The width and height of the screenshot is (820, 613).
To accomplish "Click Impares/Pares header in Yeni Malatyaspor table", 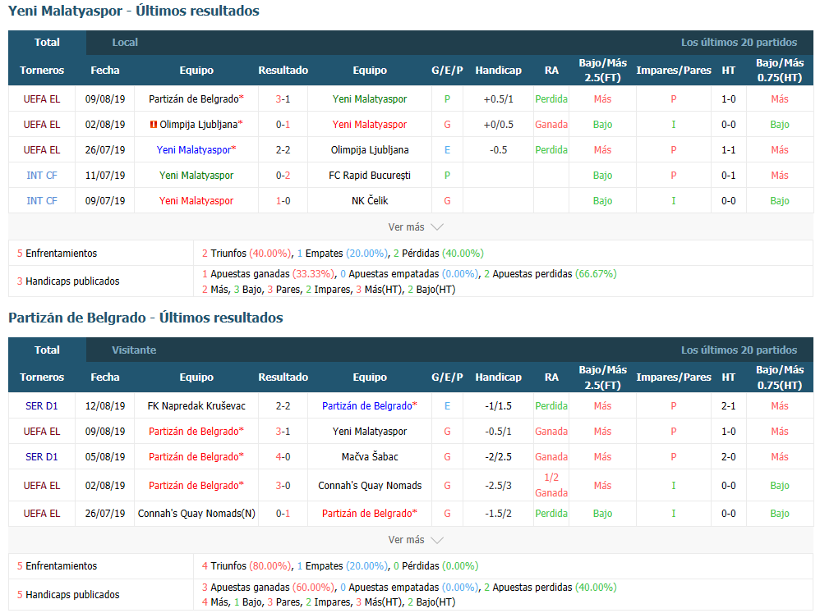I will click(674, 70).
